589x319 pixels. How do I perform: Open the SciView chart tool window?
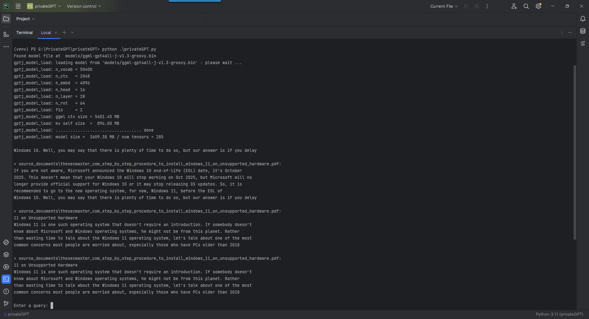tap(583, 43)
